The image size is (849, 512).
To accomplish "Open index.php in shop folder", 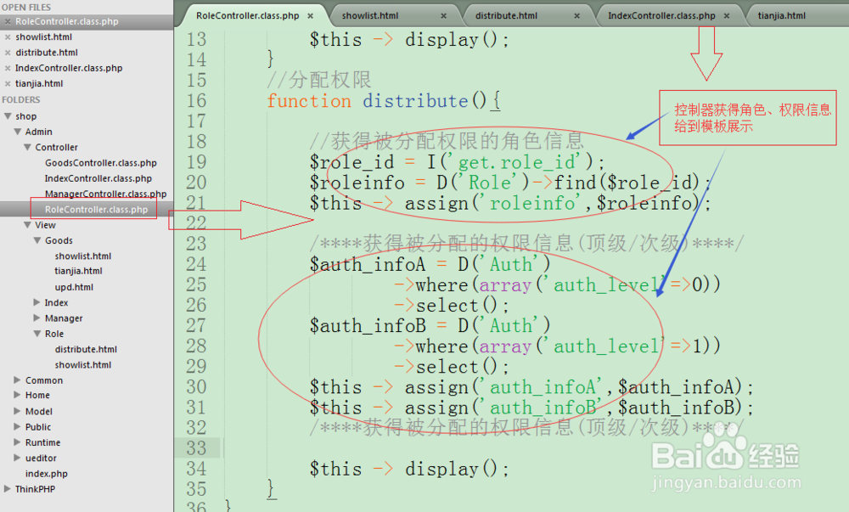I will pyautogui.click(x=47, y=474).
